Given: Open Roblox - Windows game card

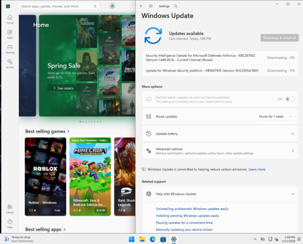Looking at the screenshot, I should tap(45, 177).
